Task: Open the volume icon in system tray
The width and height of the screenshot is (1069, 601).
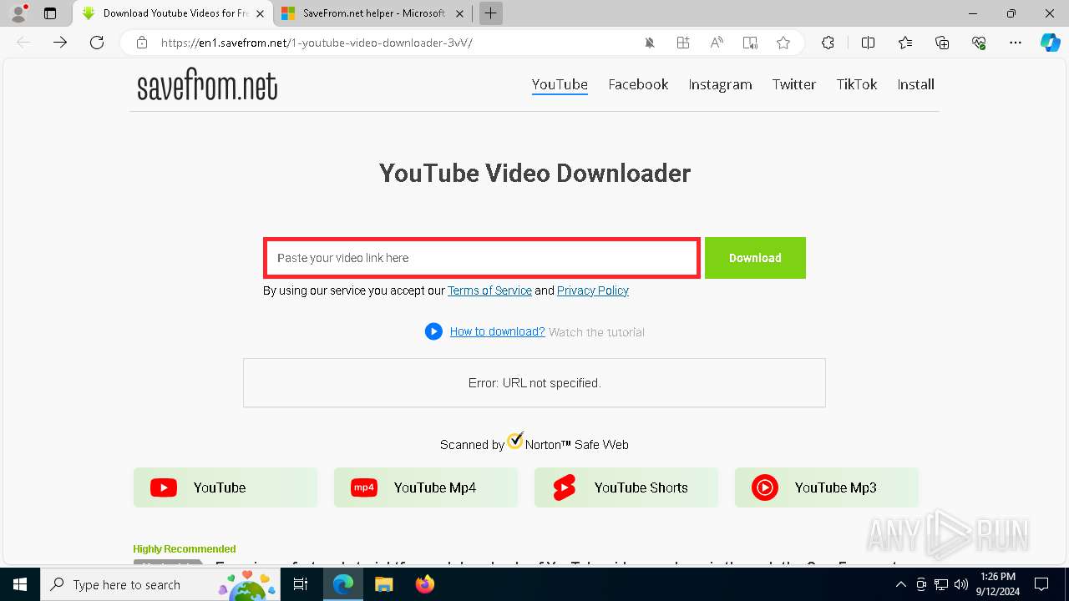Action: 961,584
